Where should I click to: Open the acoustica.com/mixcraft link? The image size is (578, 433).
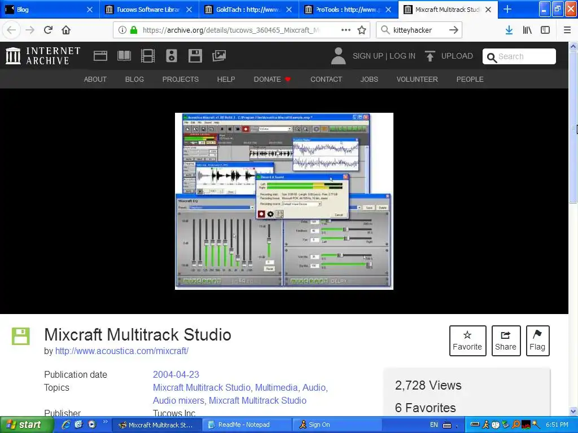pyautogui.click(x=122, y=351)
